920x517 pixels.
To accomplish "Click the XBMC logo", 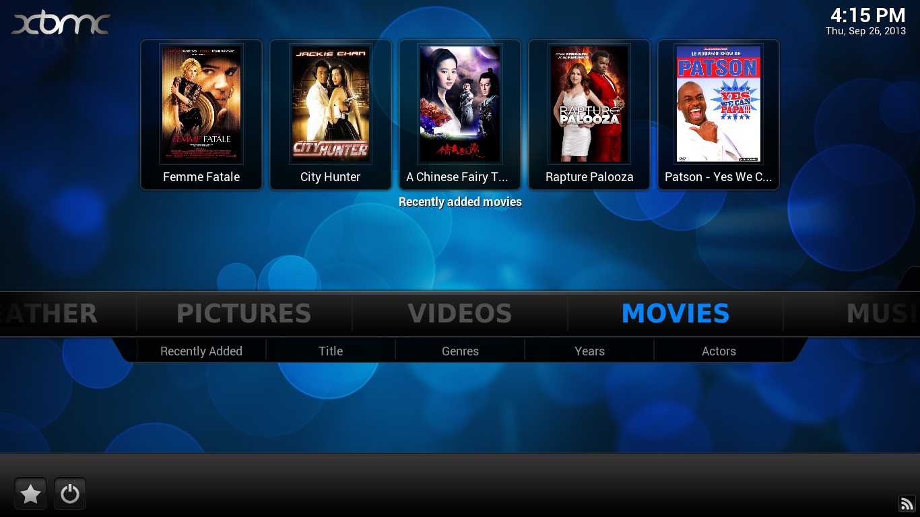I will 61,24.
